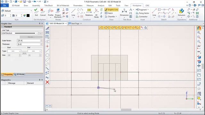The width and height of the screenshot is (205, 115).
Task: Click the Print icon in quick access toolbar
Action: (x=30, y=2)
